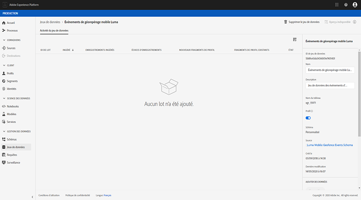
Task: Open the Surveillance monitor icon
Action: [x=4, y=162]
